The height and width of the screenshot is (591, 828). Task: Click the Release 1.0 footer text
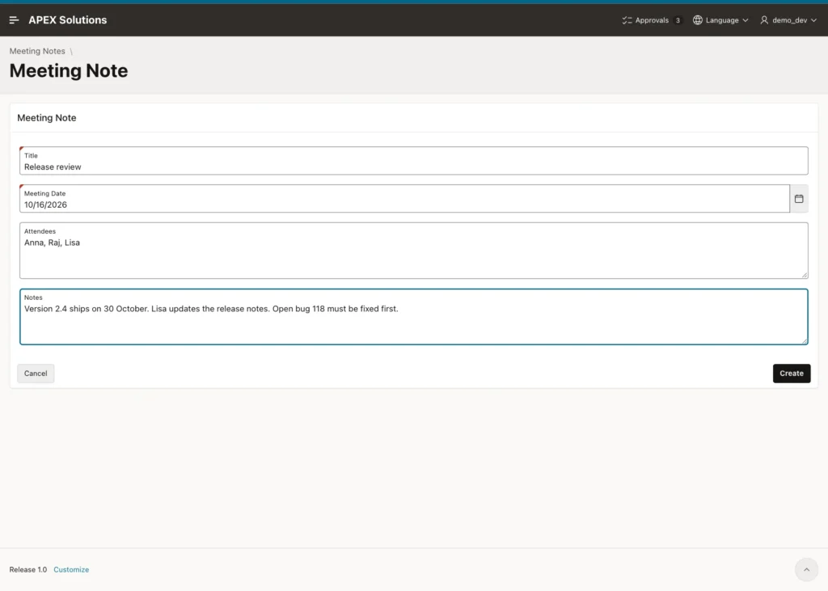coord(28,569)
